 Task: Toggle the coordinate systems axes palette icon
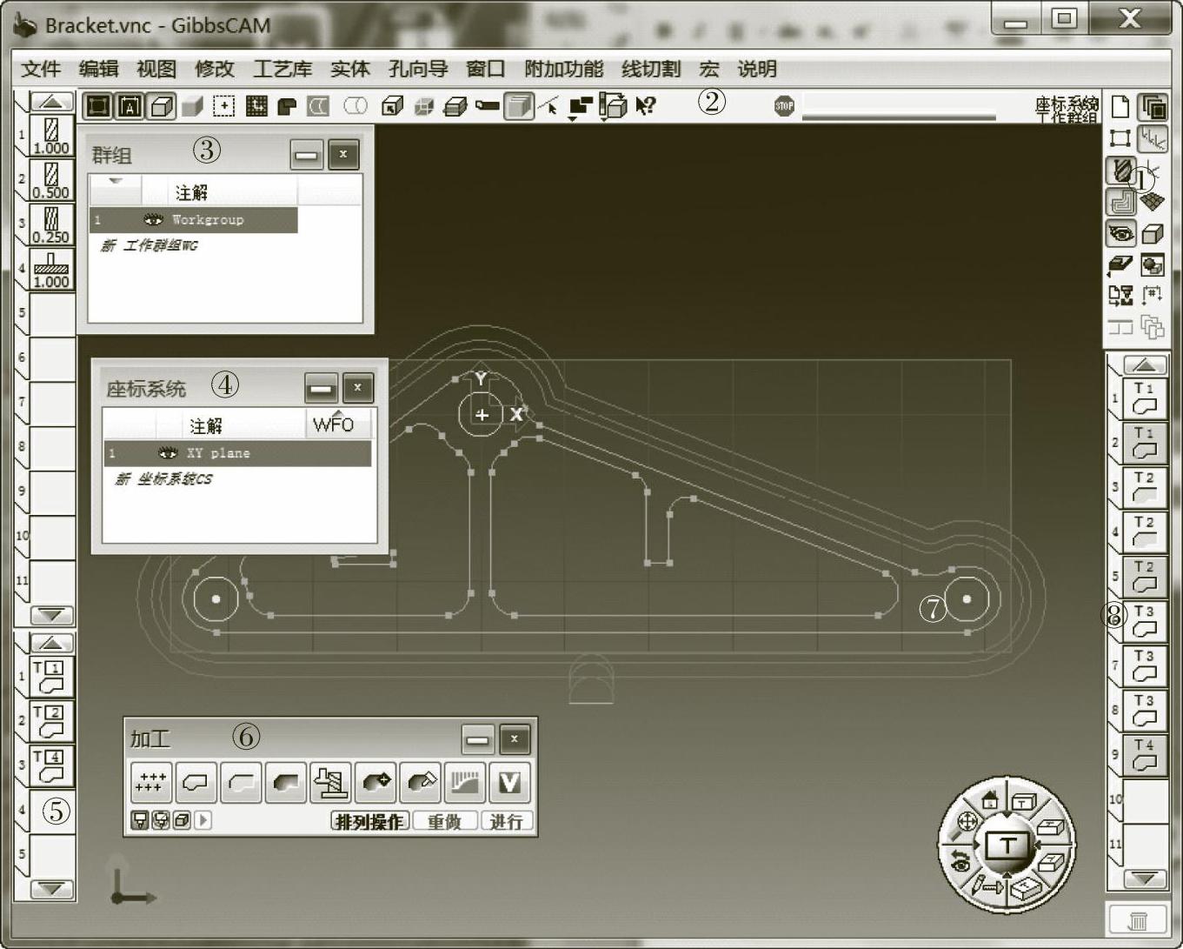click(x=1153, y=138)
